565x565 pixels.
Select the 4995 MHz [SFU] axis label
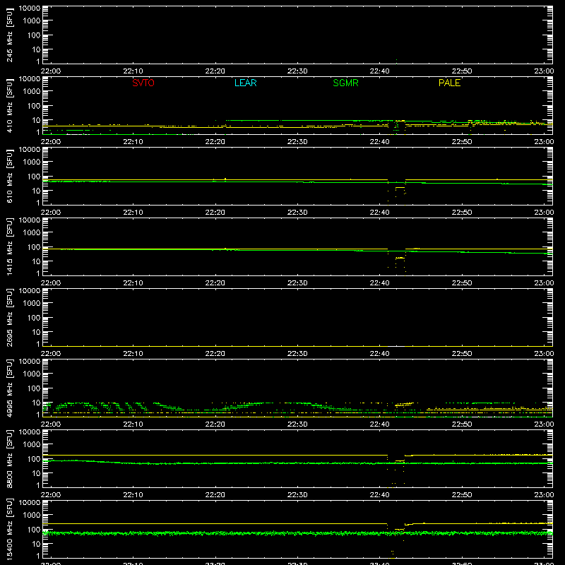coord(9,388)
